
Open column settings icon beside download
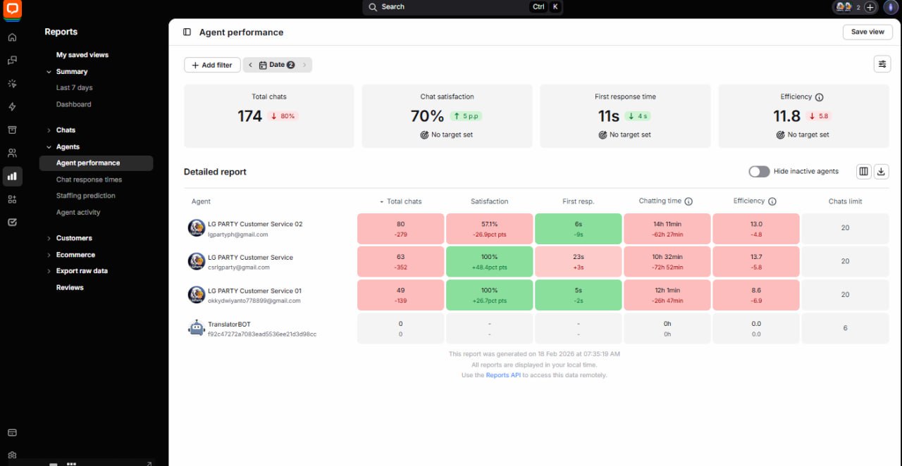coord(864,172)
